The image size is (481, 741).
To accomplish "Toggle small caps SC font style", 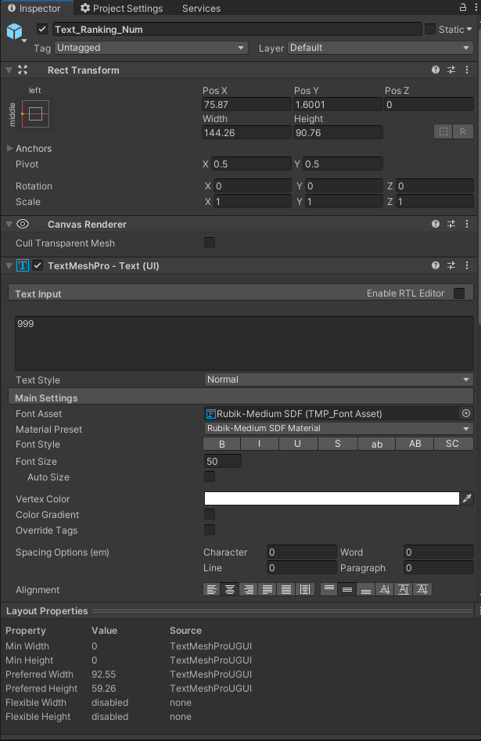I will tap(452, 444).
